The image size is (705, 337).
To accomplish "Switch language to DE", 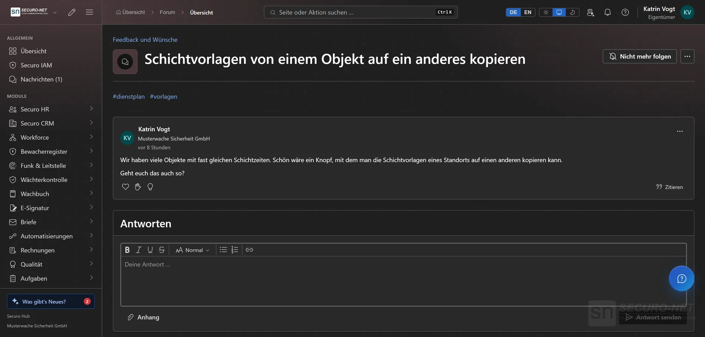I will (513, 12).
